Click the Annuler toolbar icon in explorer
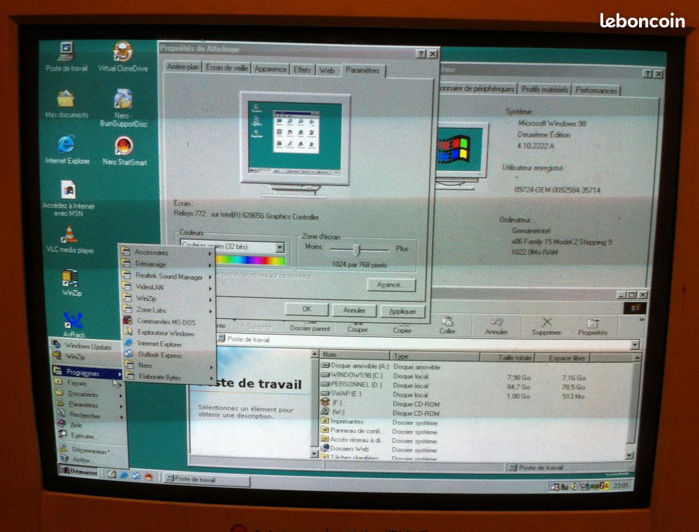699x532 pixels. pos(495,327)
